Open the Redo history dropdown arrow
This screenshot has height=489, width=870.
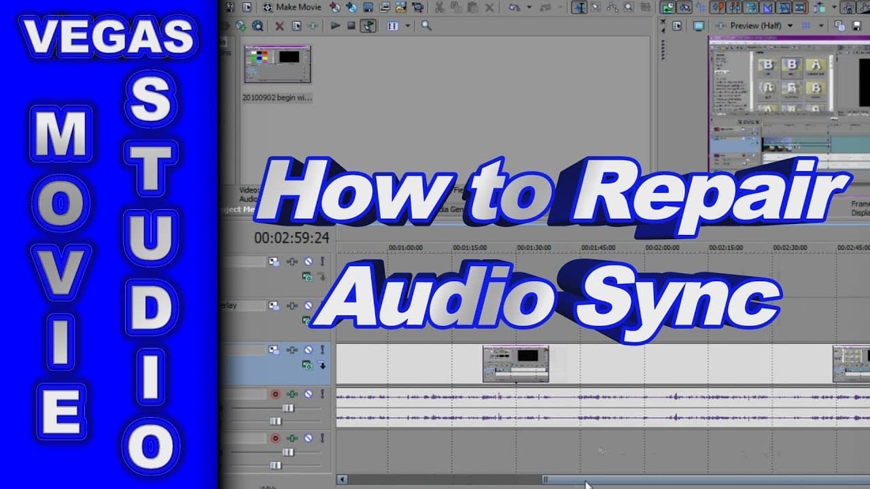pos(560,7)
